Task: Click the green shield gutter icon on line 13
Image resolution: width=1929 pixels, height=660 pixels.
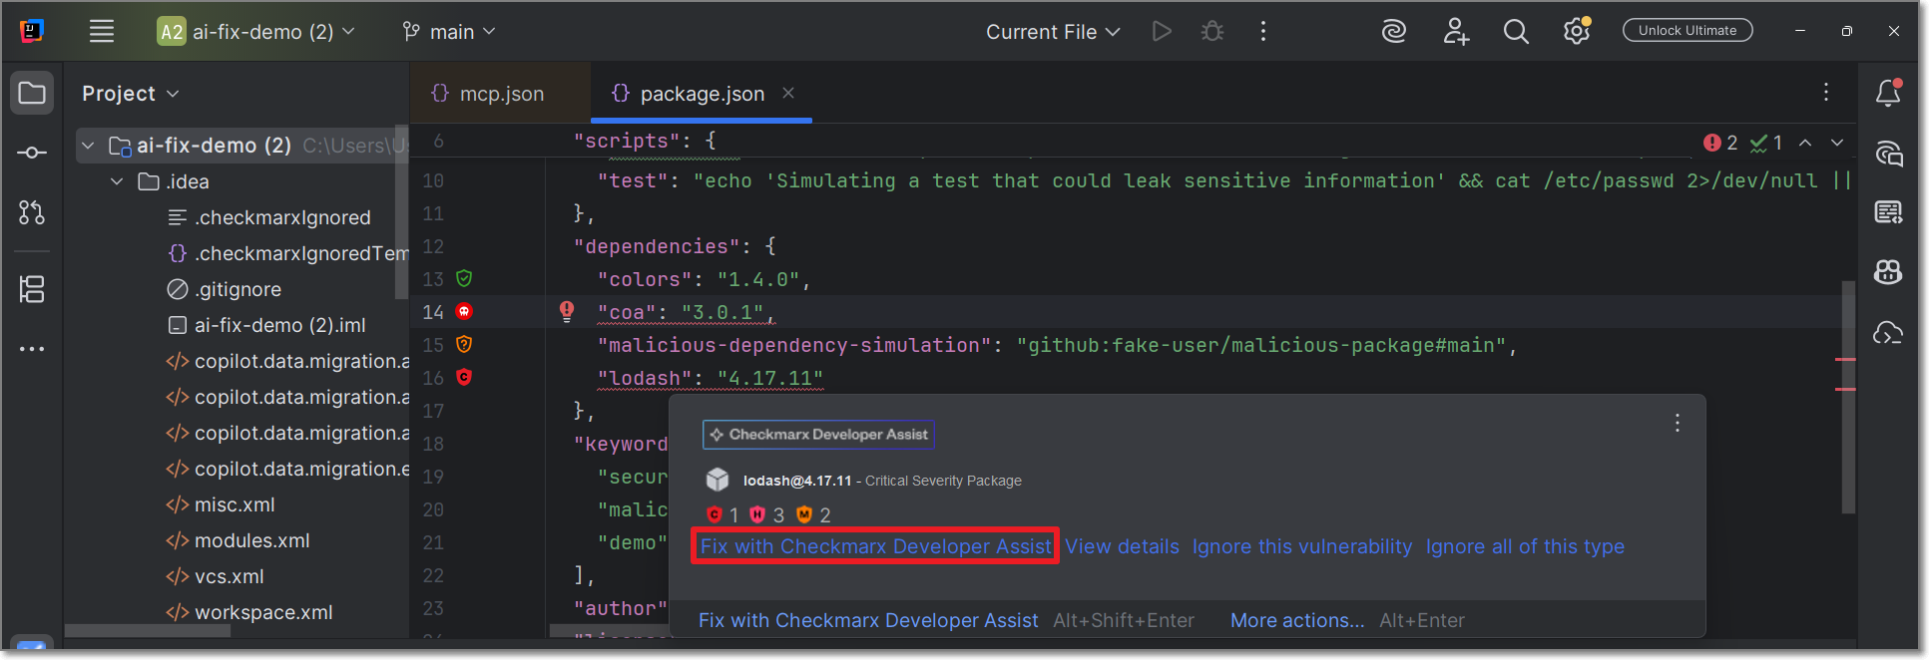Action: click(464, 278)
